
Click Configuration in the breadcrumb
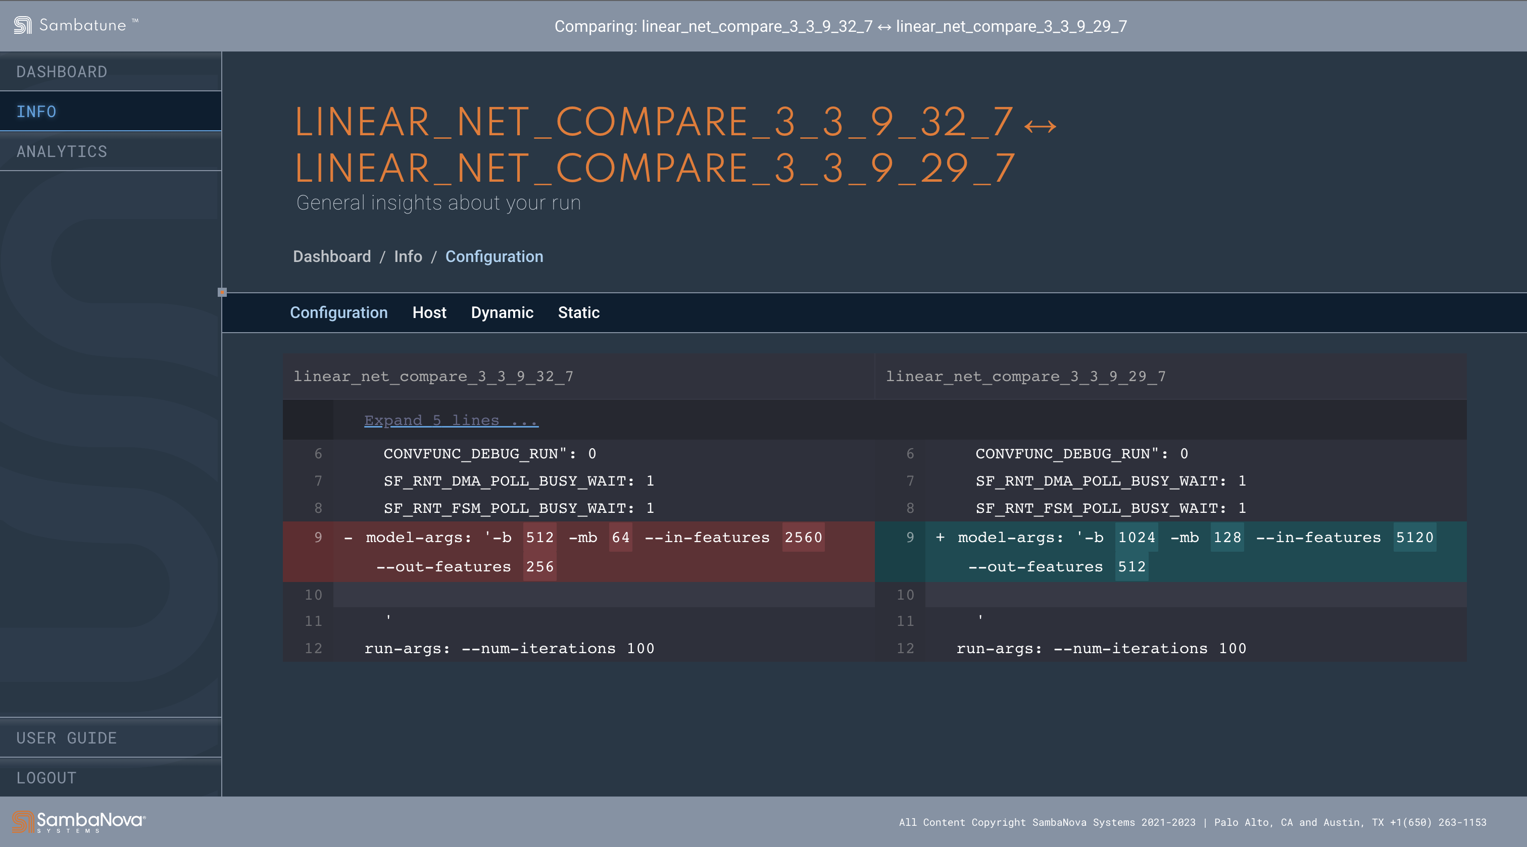495,256
